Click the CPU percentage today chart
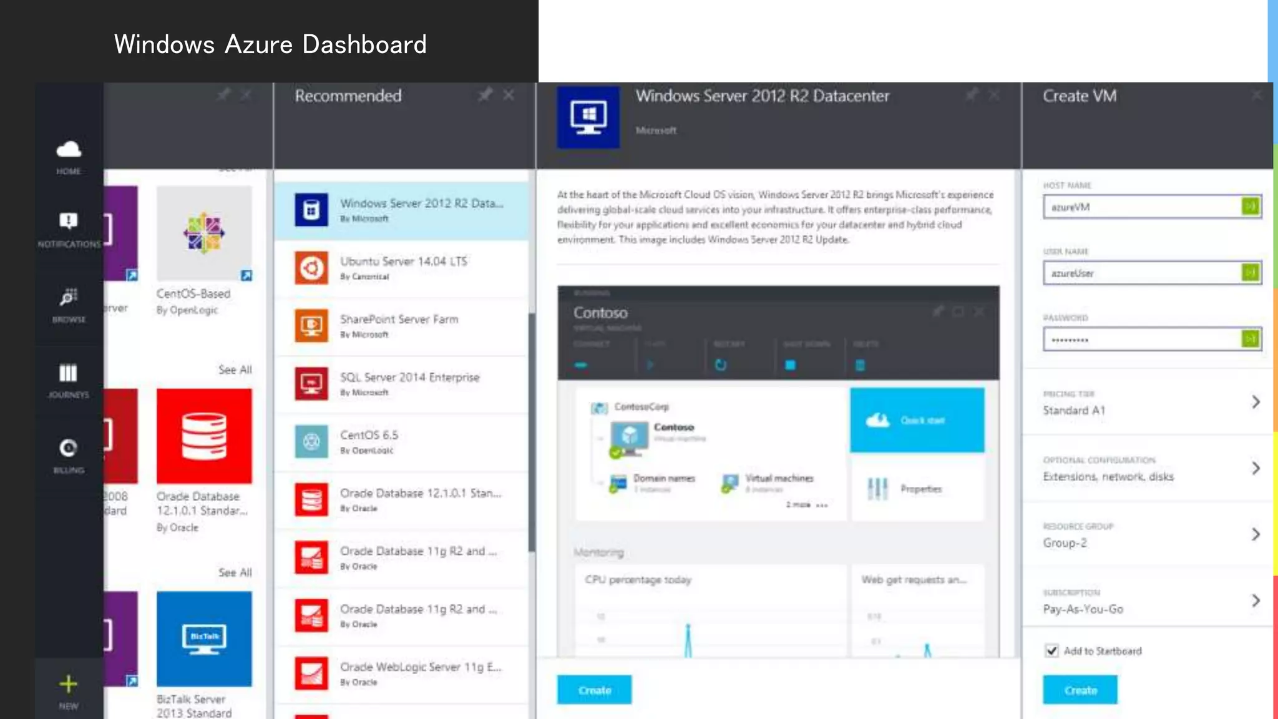This screenshot has height=719, width=1278. tap(711, 611)
